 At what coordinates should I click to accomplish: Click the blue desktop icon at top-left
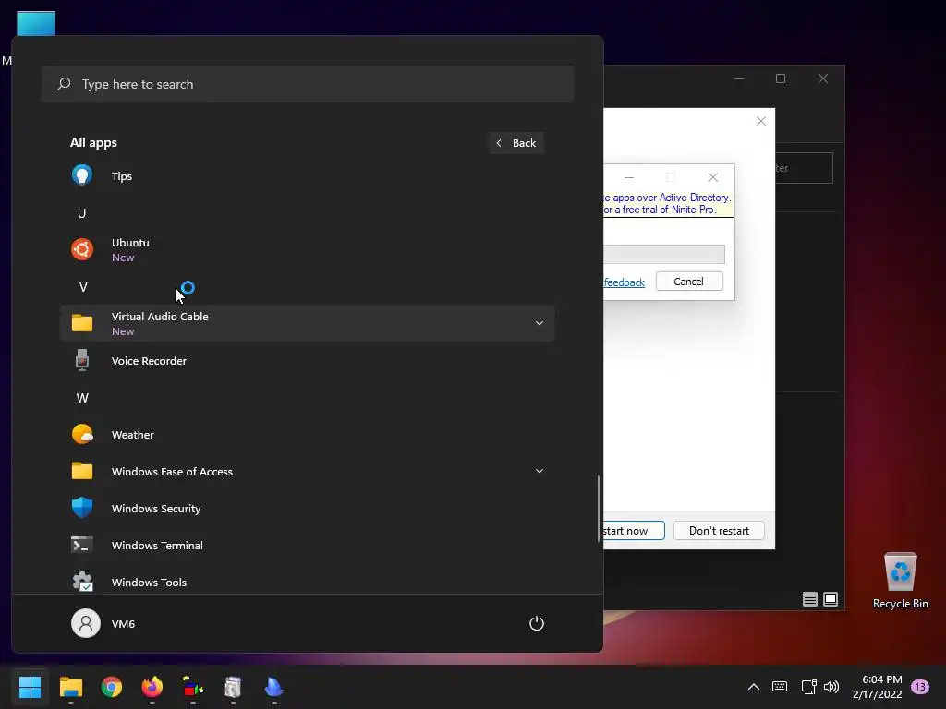tap(36, 24)
